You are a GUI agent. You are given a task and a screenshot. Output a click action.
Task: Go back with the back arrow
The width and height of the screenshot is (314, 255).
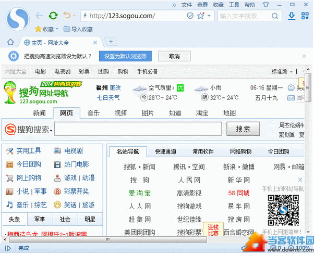(x=39, y=16)
